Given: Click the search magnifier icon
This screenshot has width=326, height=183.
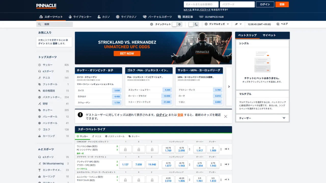Looking at the screenshot, I should [x=39, y=24].
